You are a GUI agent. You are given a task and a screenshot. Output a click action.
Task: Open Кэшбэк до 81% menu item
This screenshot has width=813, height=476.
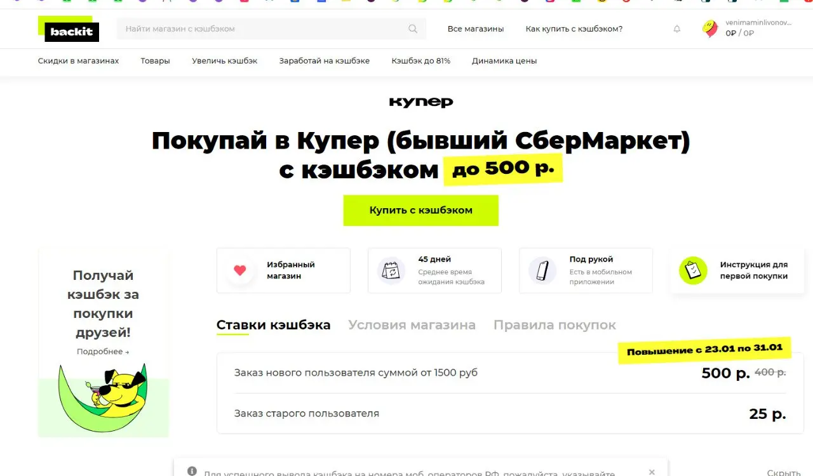421,61
